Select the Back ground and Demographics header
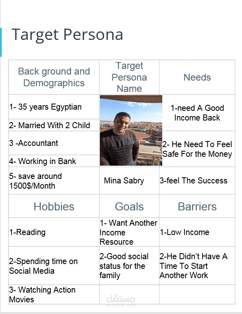This screenshot has width=242, height=314. 54,77
